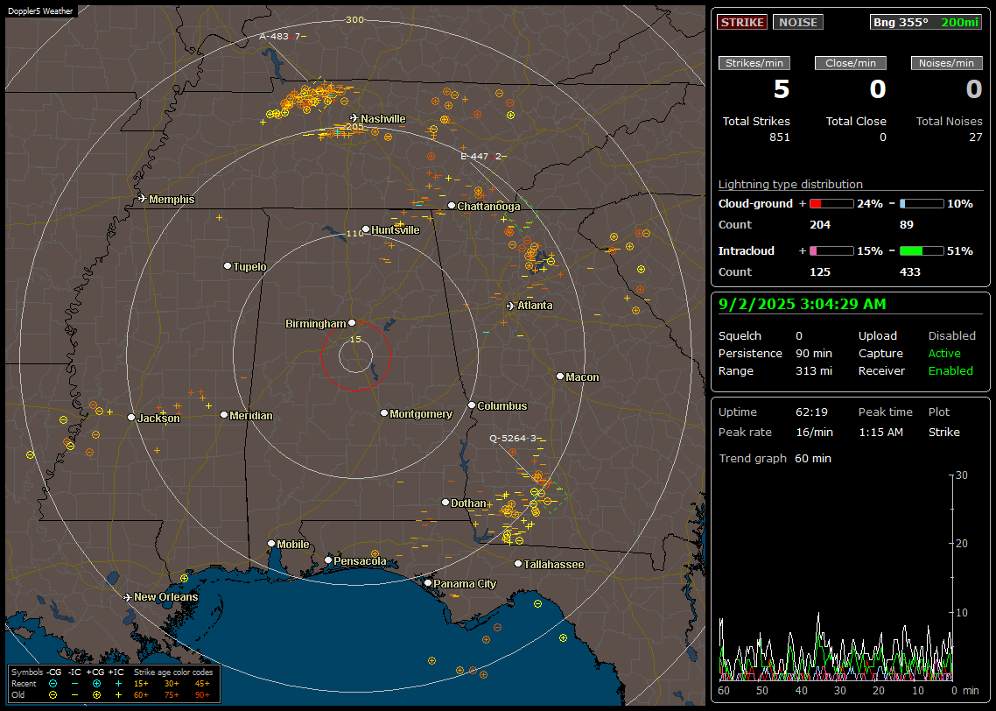Click the Montgomery city marker
996x711 pixels.
tap(384, 413)
